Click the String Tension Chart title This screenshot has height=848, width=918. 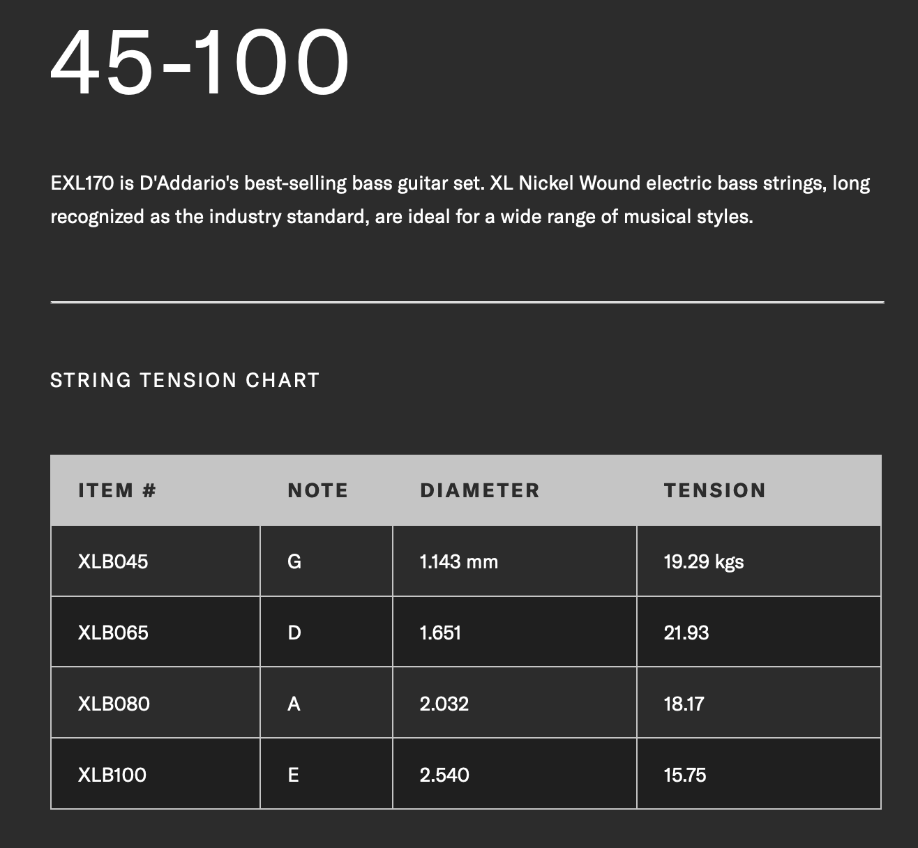[185, 380]
